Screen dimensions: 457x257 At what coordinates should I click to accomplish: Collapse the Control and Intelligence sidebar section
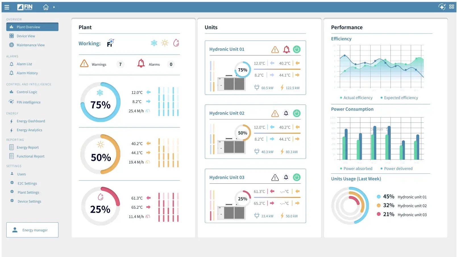tap(29, 84)
